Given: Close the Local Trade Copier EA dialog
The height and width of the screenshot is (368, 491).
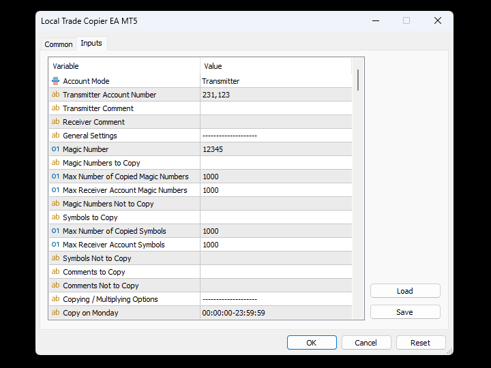Looking at the screenshot, I should (438, 20).
